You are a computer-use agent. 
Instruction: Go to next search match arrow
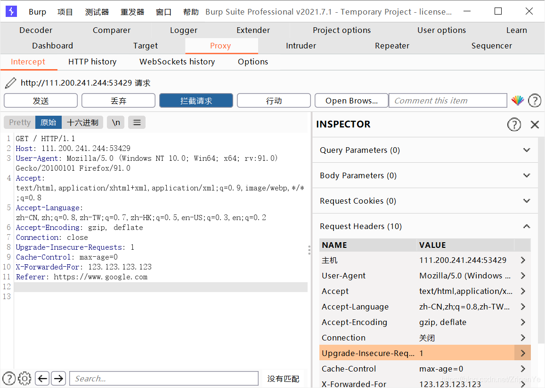click(x=58, y=378)
